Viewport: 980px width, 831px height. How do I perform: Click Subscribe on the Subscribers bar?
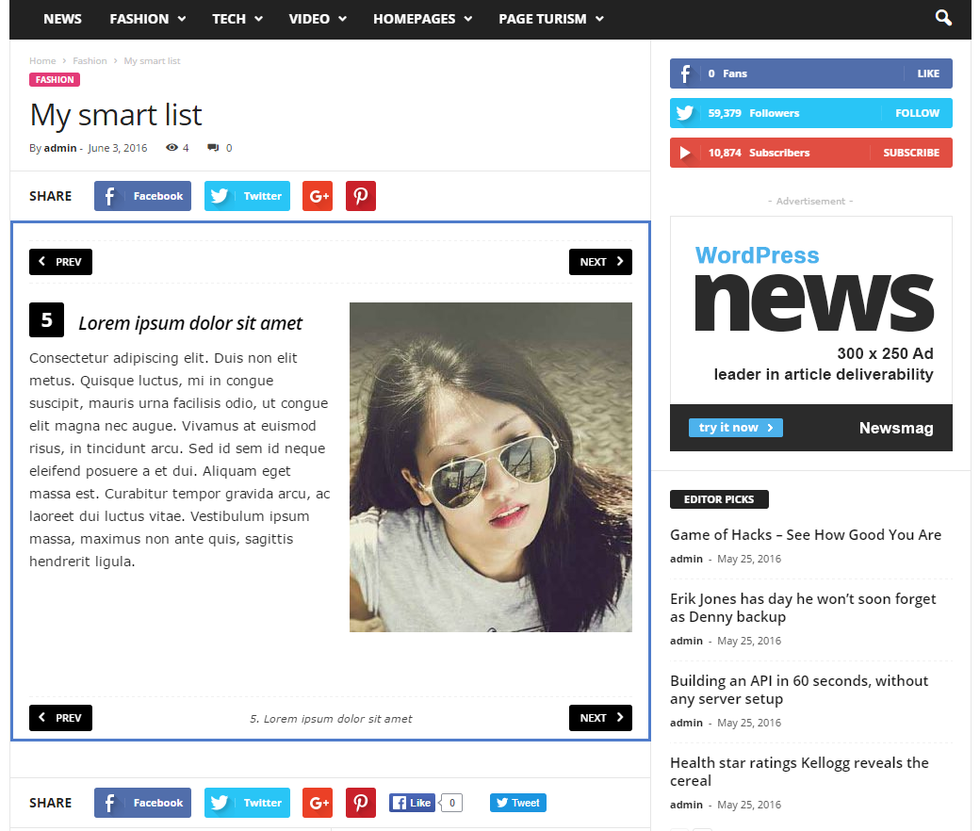911,153
